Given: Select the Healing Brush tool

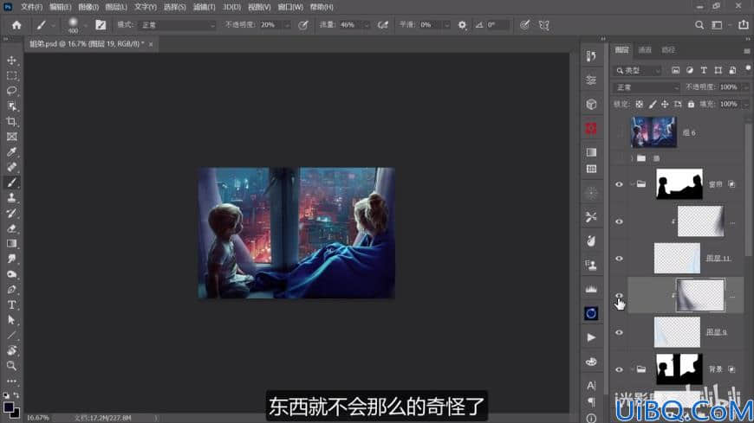Looking at the screenshot, I should (x=11, y=167).
